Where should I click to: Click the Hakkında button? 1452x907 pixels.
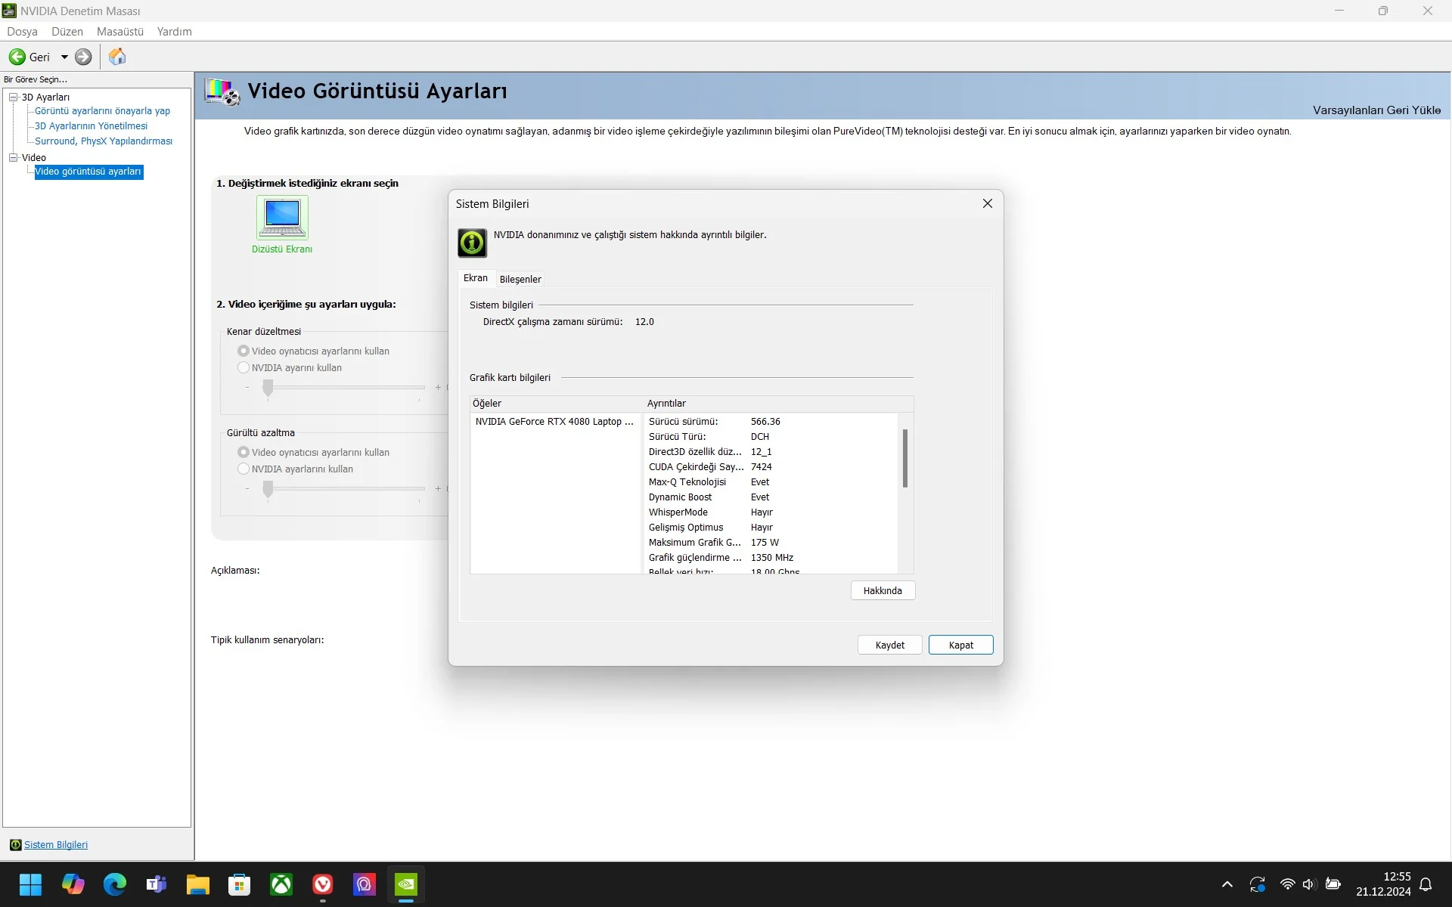883,590
